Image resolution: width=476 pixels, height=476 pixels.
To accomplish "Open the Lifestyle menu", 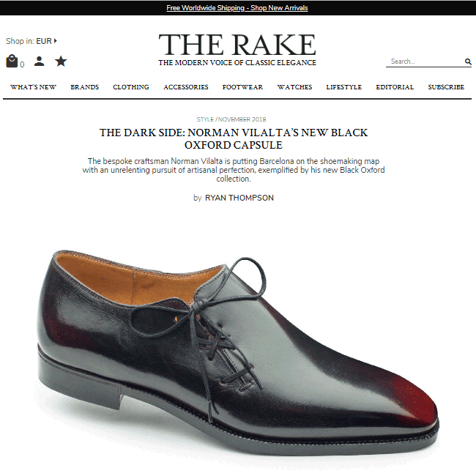I will point(344,87).
